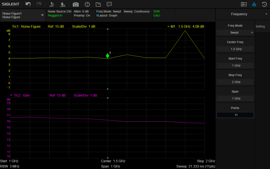Click the screenshot camera icon
Image resolution: width=270 pixels, height=169 pixels.
pyautogui.click(x=76, y=4)
